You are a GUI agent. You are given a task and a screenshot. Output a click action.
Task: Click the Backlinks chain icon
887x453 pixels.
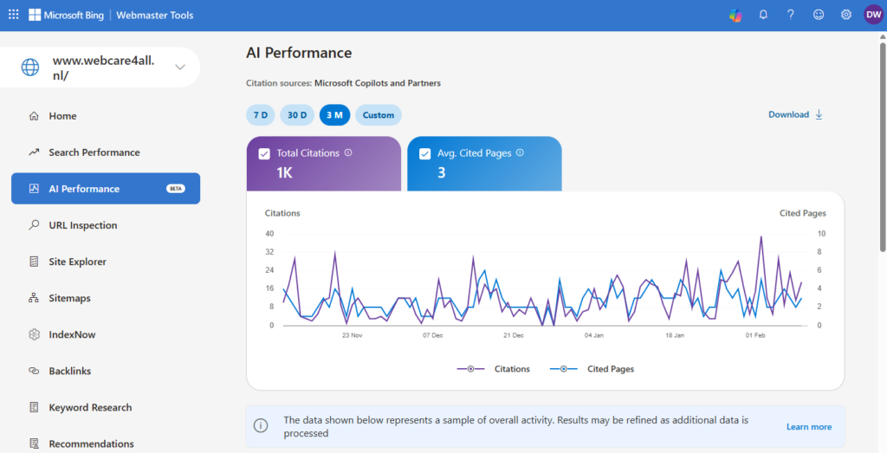[34, 371]
